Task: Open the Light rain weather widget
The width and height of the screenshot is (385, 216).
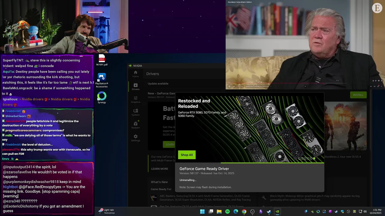Action: tap(107, 211)
